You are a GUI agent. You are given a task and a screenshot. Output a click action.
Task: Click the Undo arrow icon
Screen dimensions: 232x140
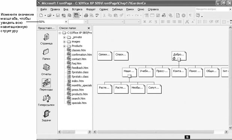click(128, 15)
